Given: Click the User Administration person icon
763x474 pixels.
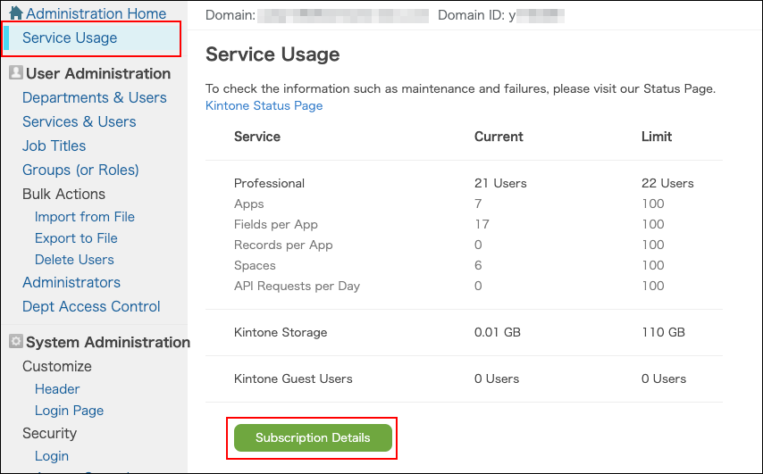Looking at the screenshot, I should coord(15,73).
